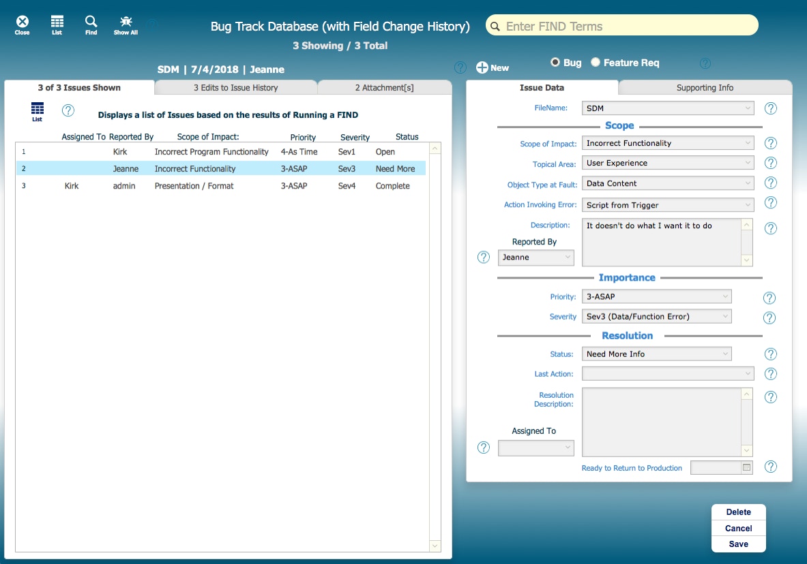Open List view from the top toolbar

[x=57, y=22]
